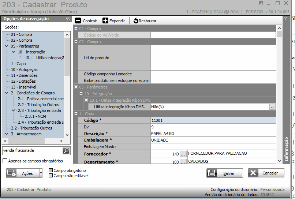Screen dimensions: 295x199
Task: Click the Código do AdWords field
Action: tap(213, 35)
